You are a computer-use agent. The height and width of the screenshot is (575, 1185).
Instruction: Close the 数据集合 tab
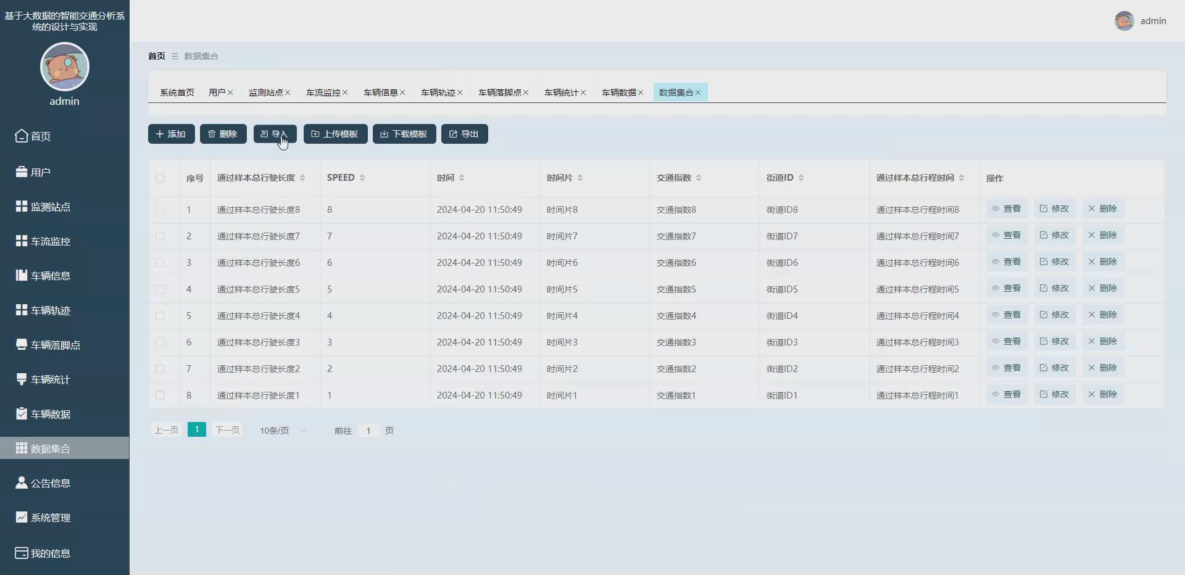tap(698, 93)
